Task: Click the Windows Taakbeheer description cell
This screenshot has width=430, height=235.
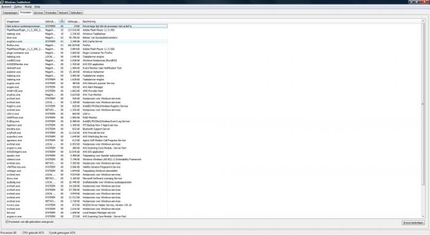Action: coord(94,34)
